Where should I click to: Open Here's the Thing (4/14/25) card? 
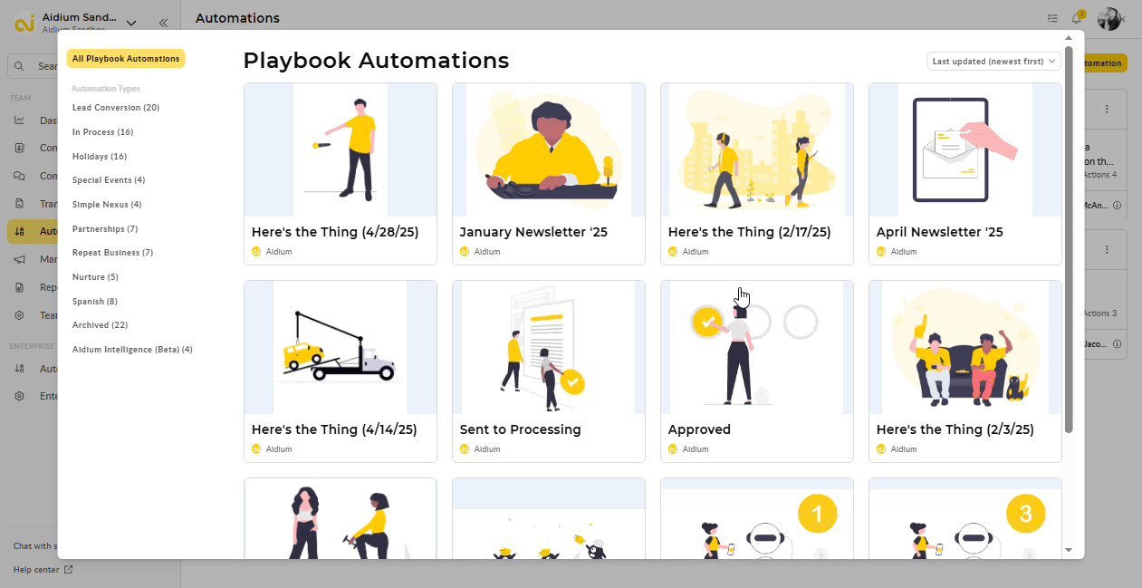[341, 371]
